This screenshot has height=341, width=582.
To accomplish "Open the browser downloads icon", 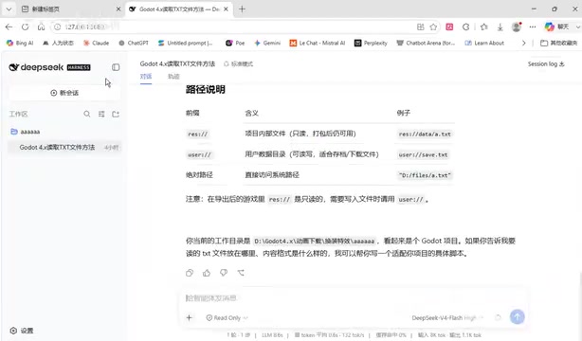I will [x=500, y=27].
